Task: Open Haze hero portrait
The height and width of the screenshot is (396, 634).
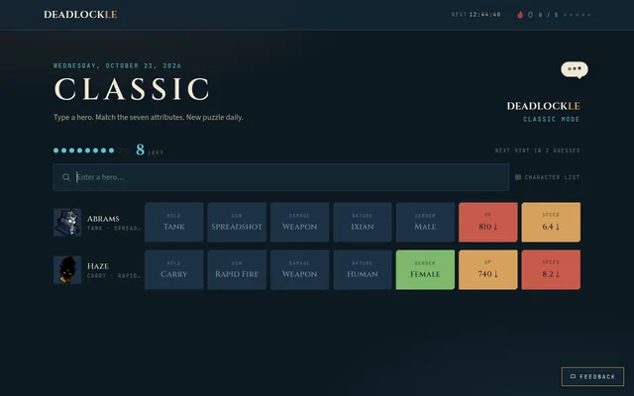Action: pos(67,269)
